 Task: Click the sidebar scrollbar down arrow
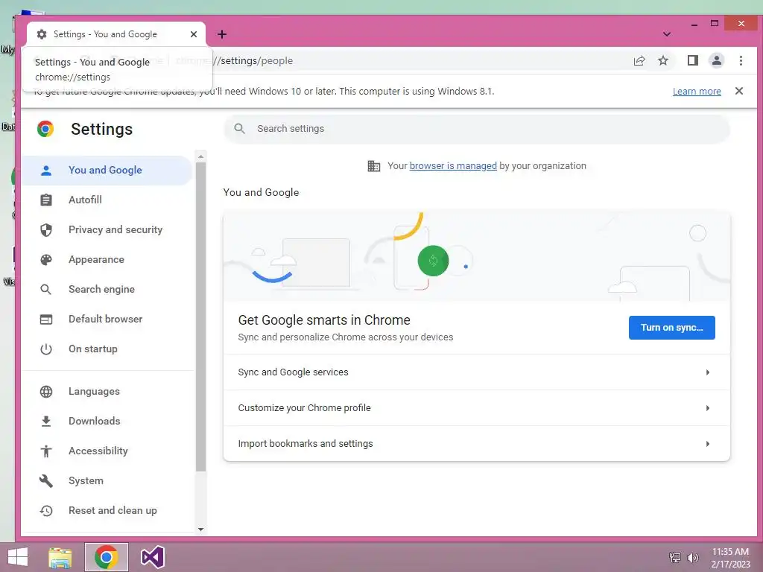tap(200, 530)
